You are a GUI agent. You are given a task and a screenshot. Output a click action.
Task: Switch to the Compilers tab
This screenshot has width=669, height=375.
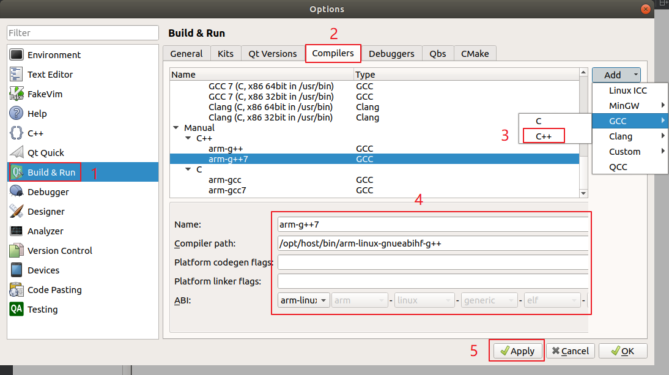[x=333, y=53]
